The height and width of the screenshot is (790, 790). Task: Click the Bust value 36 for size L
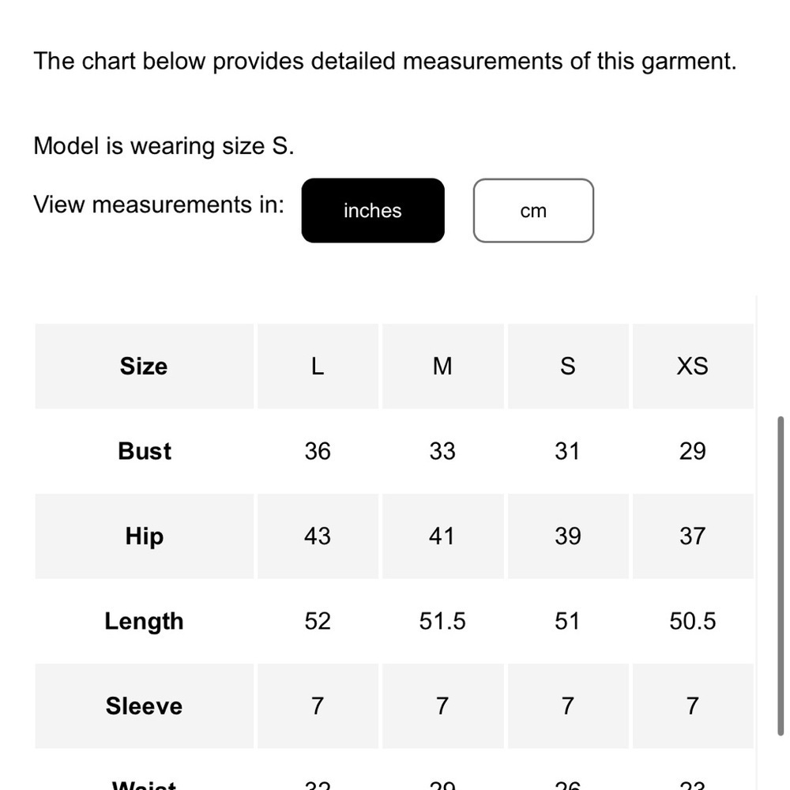pos(318,451)
